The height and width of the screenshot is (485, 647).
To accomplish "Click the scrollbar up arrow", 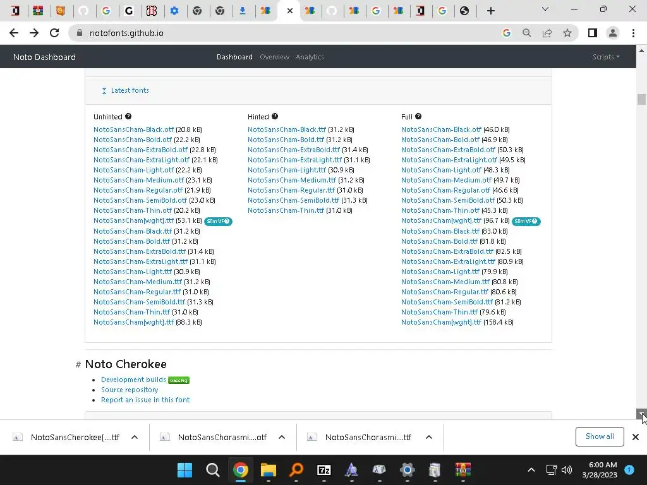I will click(641, 51).
